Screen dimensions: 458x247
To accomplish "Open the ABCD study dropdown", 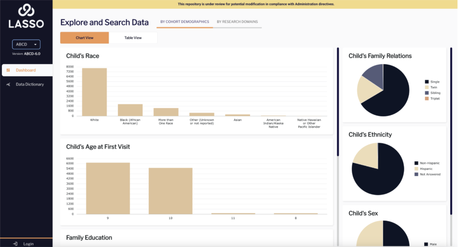I will coord(26,45).
